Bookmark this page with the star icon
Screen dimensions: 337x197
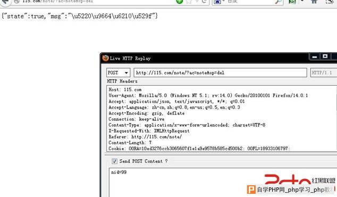click(189, 1)
